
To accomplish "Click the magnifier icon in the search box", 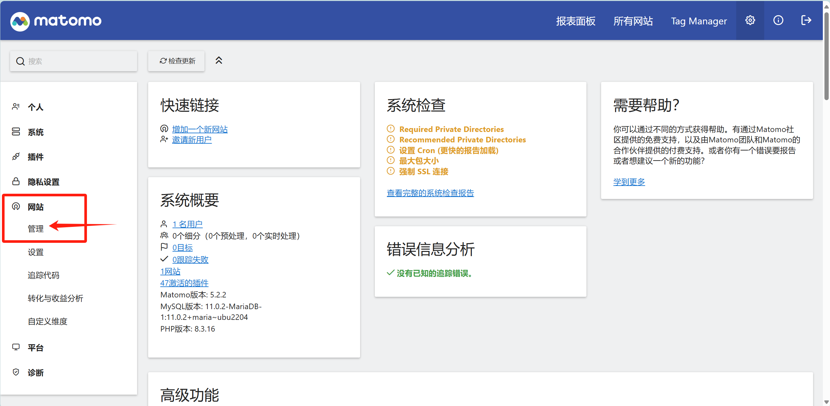I will click(x=21, y=61).
